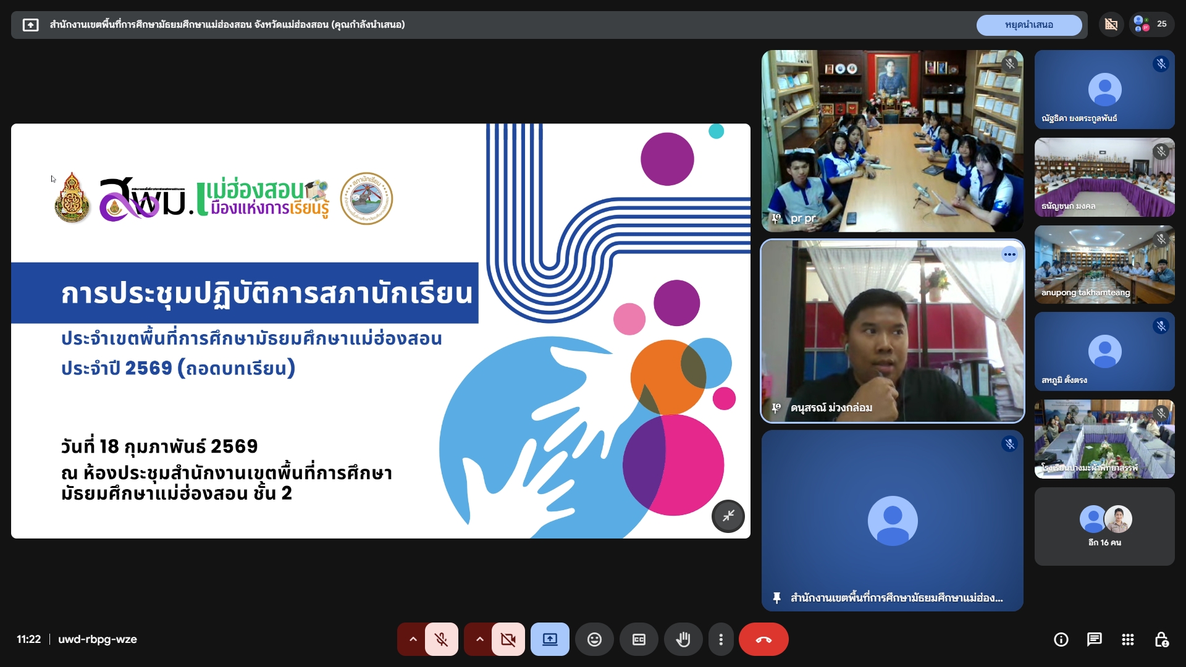Unpin the pinned สำนักงานเขต participant tile
Screen dimensions: 1186x667
[776, 597]
